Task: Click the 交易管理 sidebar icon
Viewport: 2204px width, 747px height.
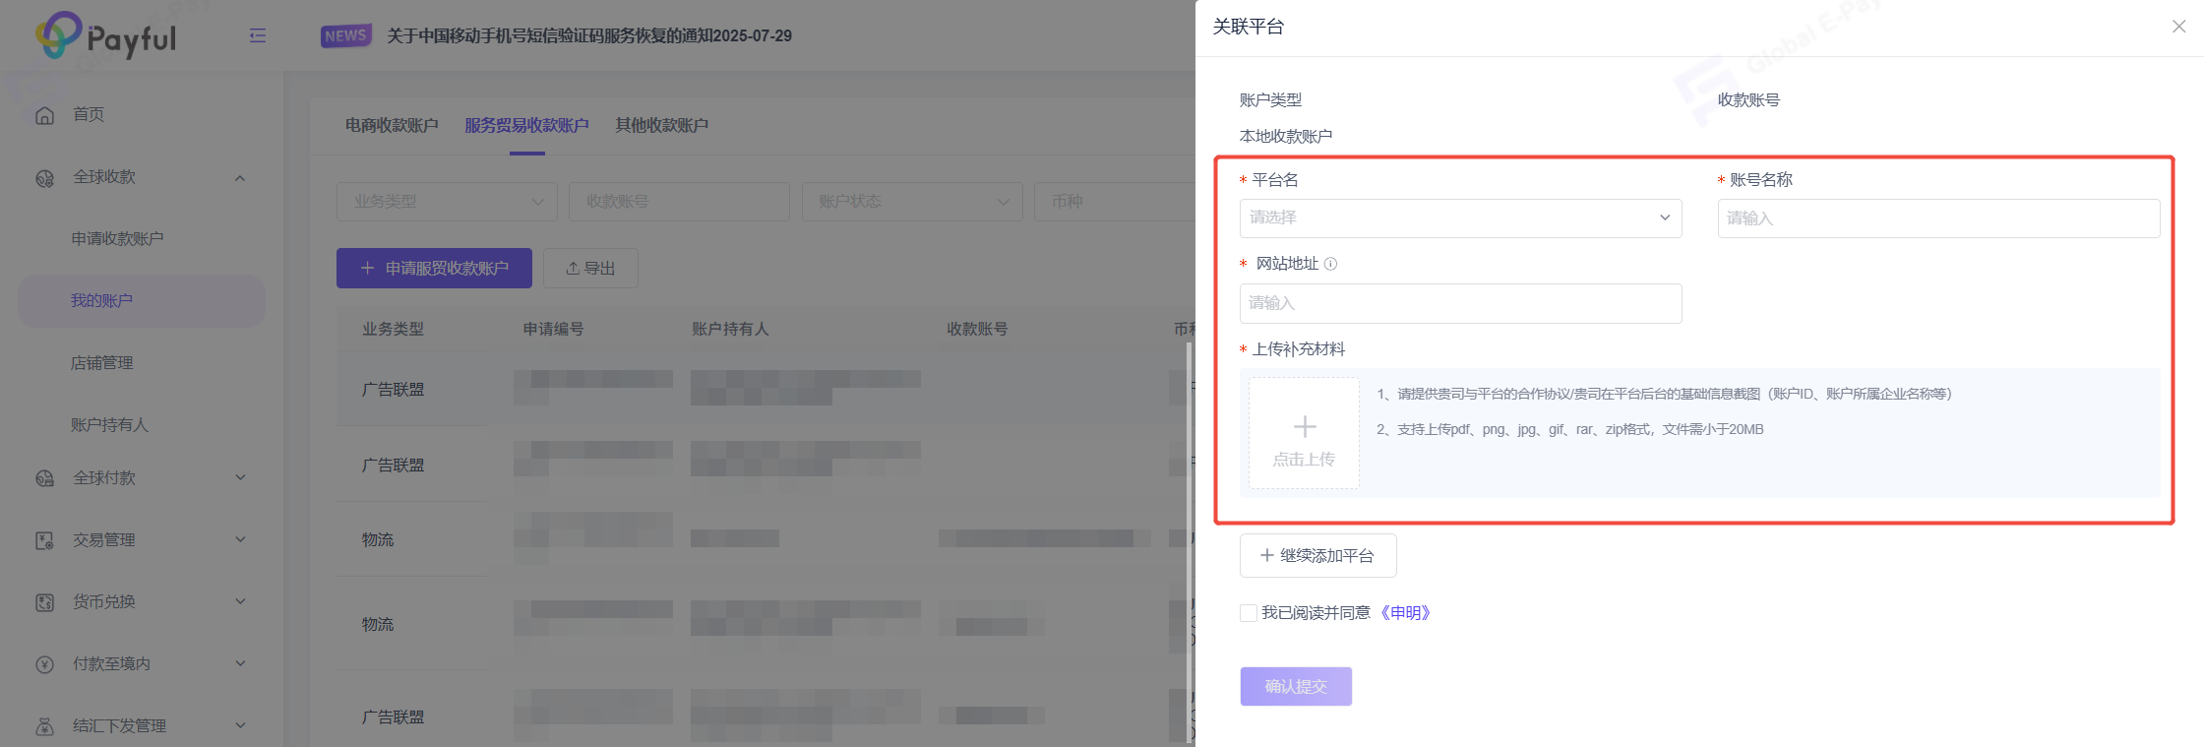Action: (x=44, y=540)
